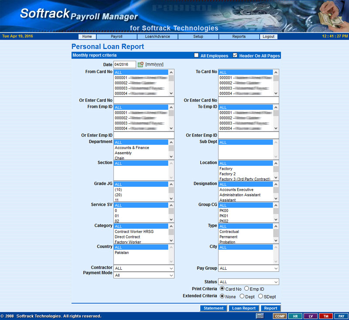Generate the Loan Report
Screen dimensions: 349x320
tap(243, 308)
